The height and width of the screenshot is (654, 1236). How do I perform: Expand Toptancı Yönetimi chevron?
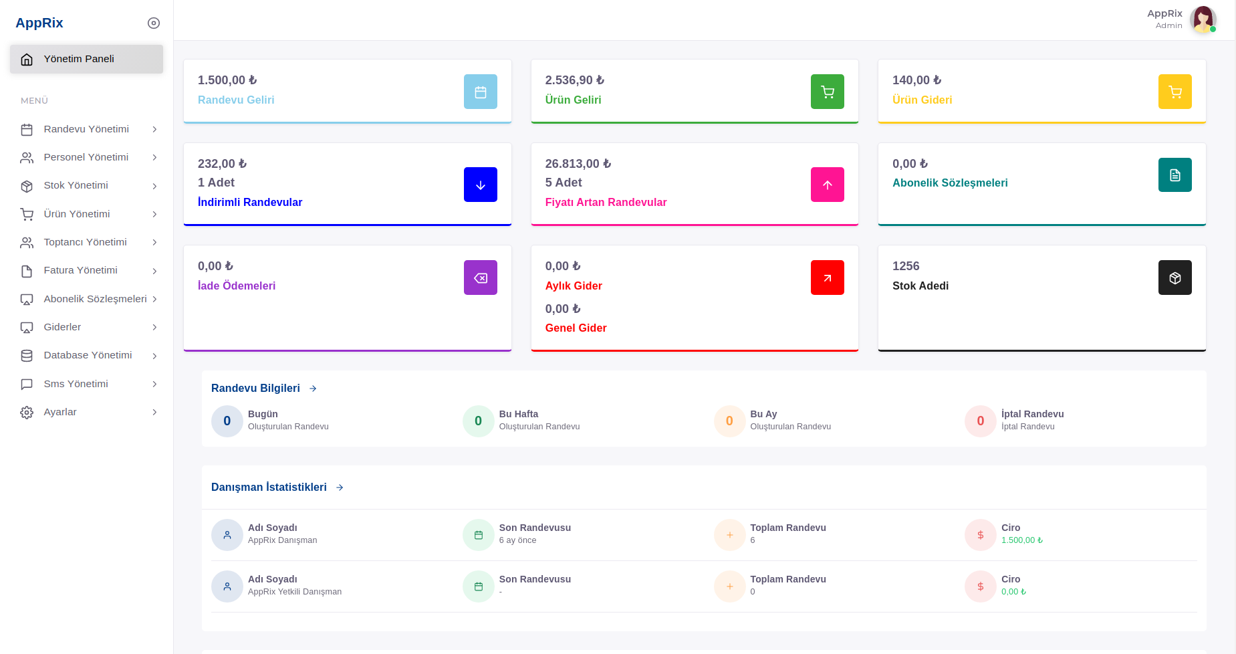click(154, 242)
